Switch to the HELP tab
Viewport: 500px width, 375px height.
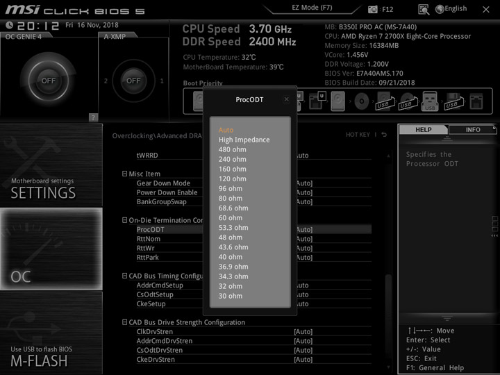[423, 129]
